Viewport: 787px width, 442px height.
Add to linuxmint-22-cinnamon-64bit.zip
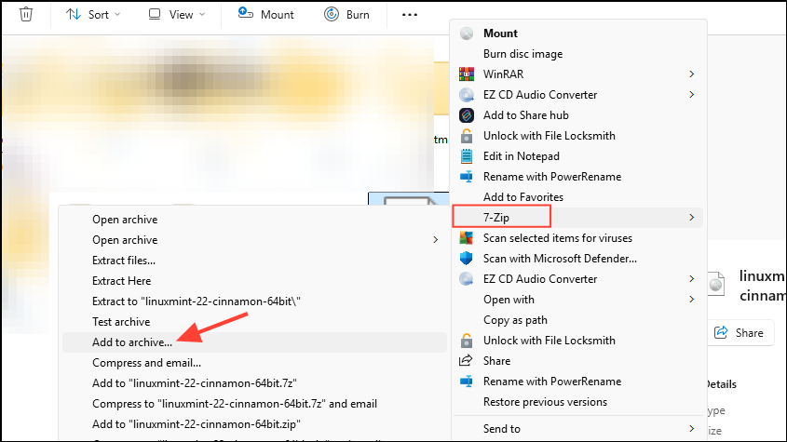[x=197, y=424]
